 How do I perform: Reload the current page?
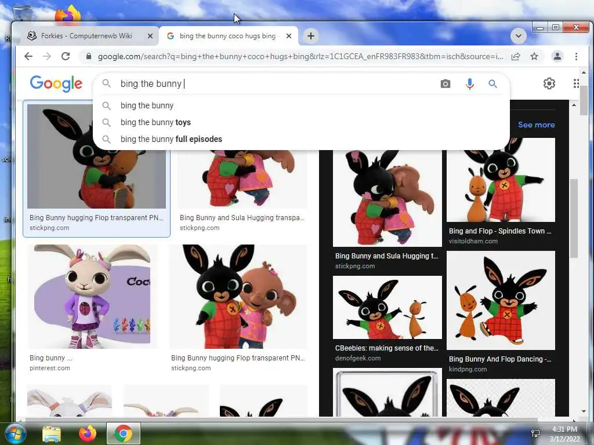tap(66, 56)
